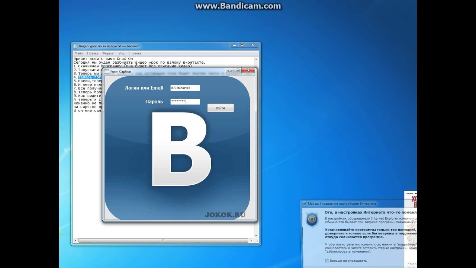Click line '6.И жмем взл' in Notepad
This screenshot has height=268, width=476.
coord(88,85)
